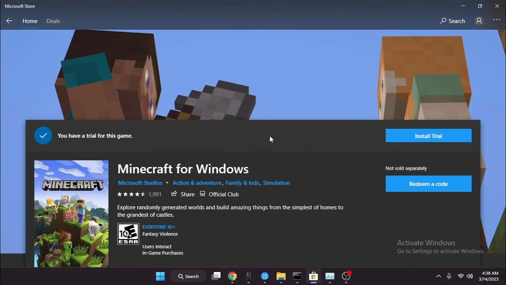Click the Install Trial button
The height and width of the screenshot is (285, 506).
click(429, 136)
